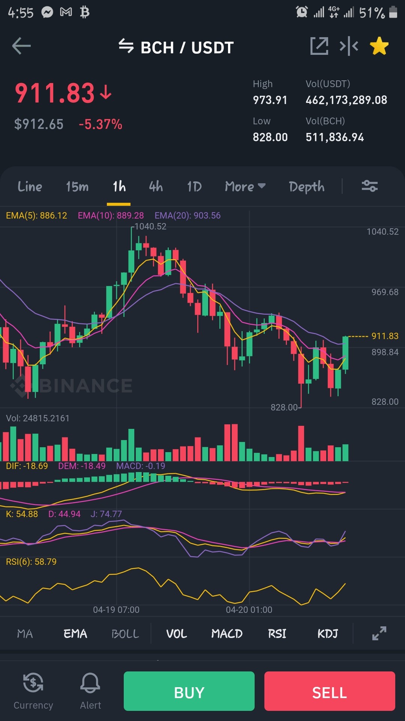
Task: Toggle the KDJ indicator
Action: coord(328,634)
